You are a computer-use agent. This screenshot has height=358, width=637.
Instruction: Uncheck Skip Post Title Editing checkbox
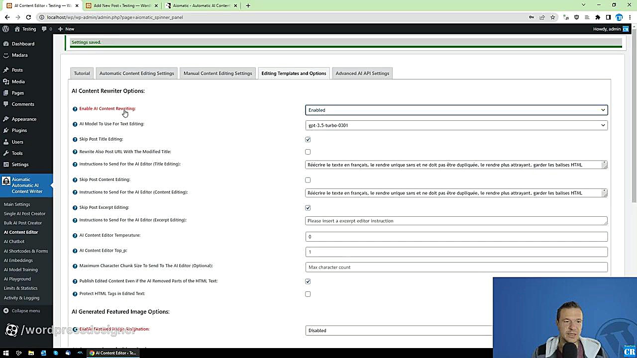(308, 140)
